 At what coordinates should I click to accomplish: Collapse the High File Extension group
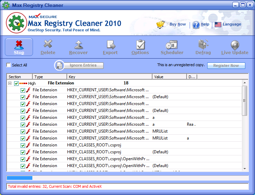10,83
